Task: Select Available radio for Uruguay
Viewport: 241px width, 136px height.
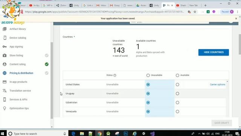Action: (x=177, y=94)
